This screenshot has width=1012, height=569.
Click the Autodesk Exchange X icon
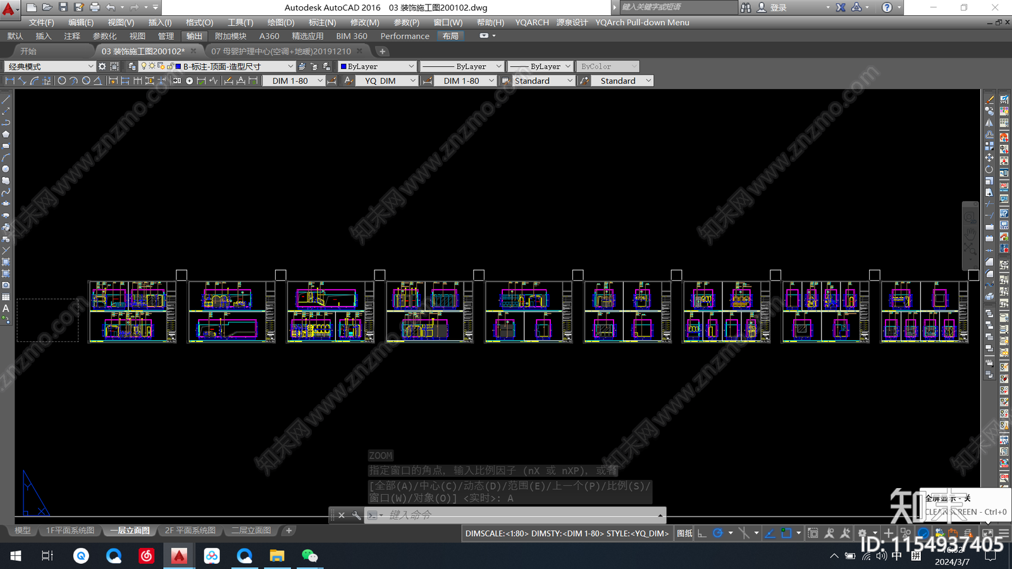click(x=841, y=8)
